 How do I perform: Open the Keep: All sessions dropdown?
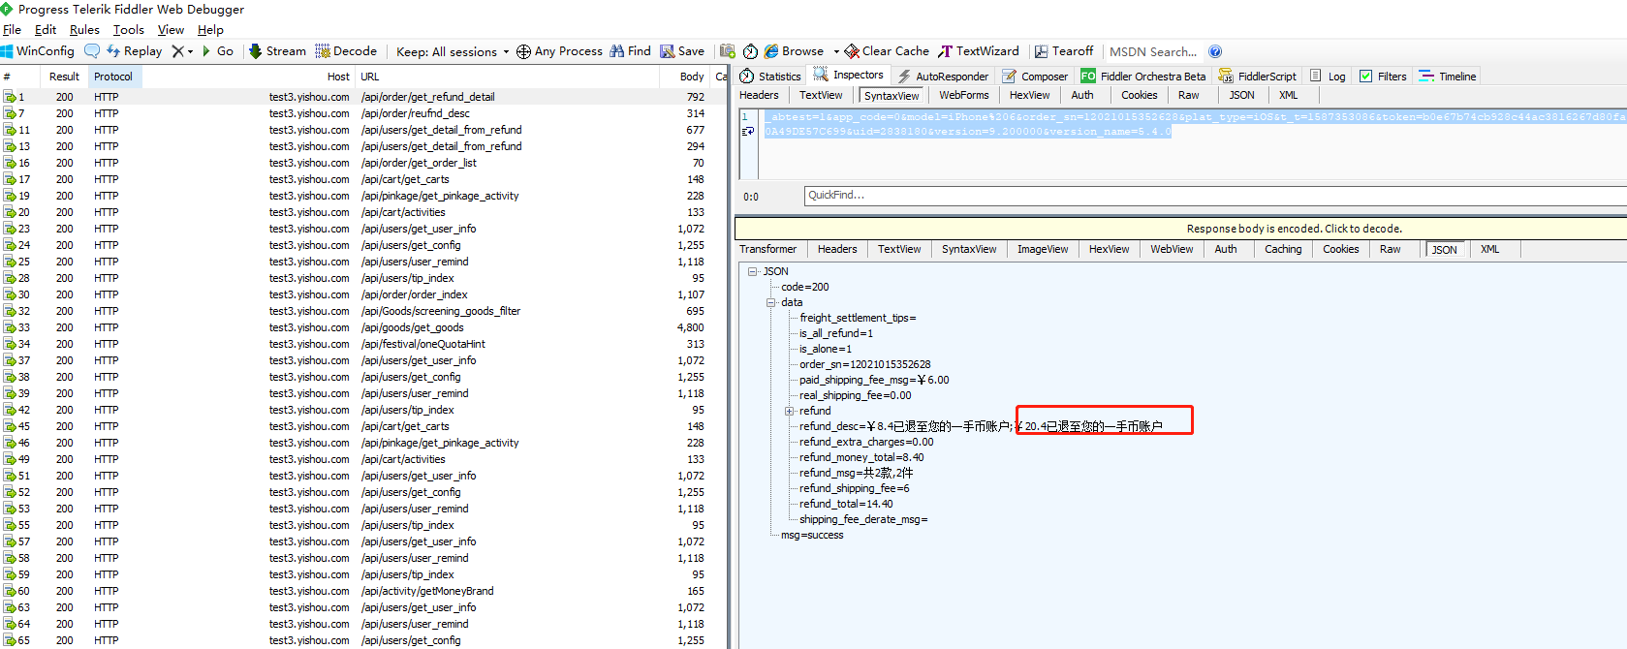tap(453, 51)
